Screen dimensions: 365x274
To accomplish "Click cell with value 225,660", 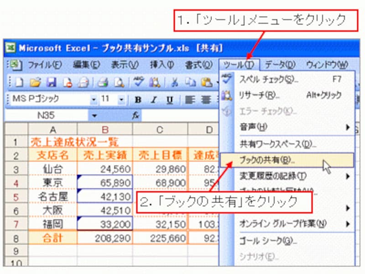I will [160, 238].
